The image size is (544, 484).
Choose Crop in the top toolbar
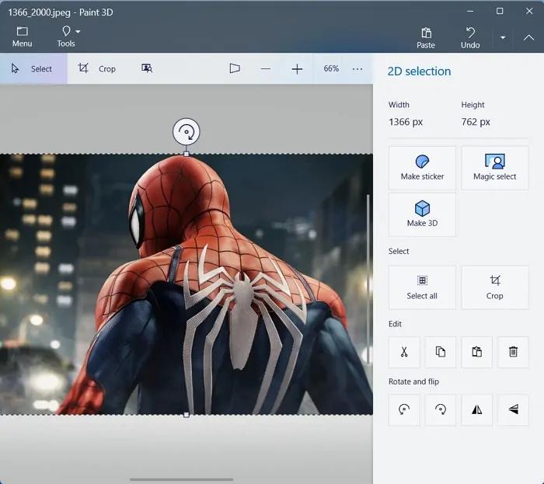(x=97, y=68)
